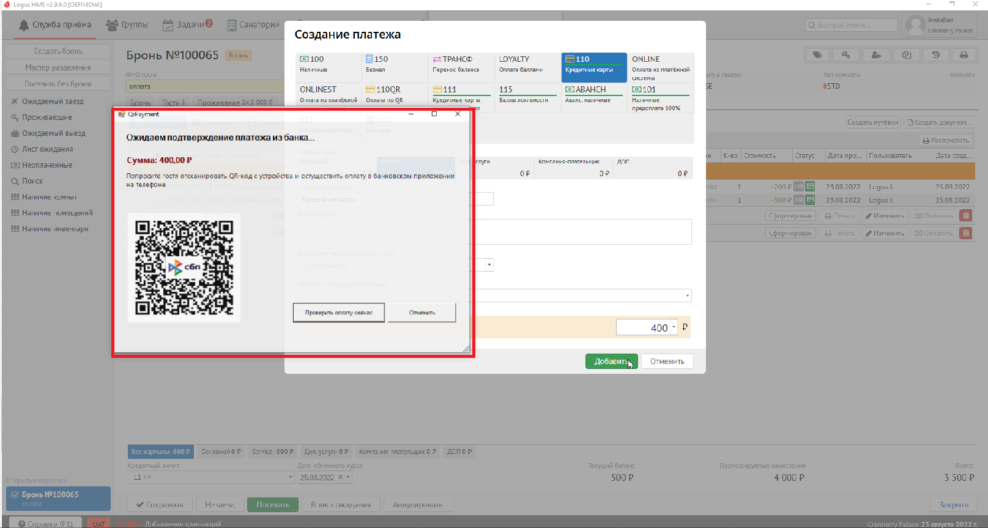Screen dimensions: 988x528
Task: Open the preauthorization dropdown in payment dialog
Action: point(688,296)
